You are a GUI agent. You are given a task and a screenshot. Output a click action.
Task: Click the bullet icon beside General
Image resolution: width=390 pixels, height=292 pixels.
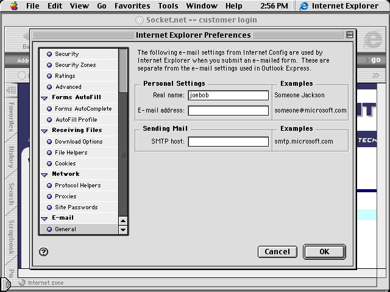click(x=49, y=229)
